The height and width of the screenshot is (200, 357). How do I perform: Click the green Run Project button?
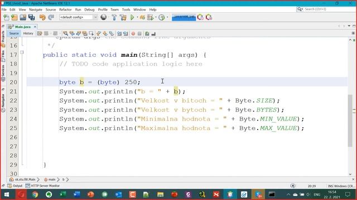pos(132,17)
